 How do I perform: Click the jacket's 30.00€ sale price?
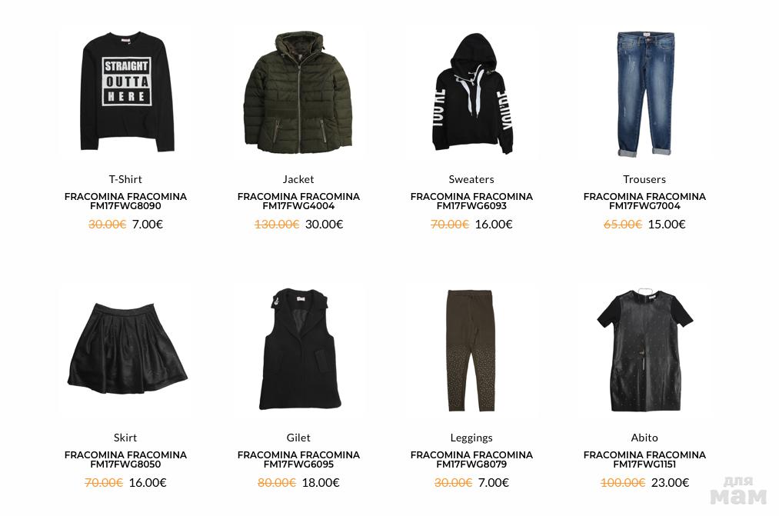click(324, 224)
